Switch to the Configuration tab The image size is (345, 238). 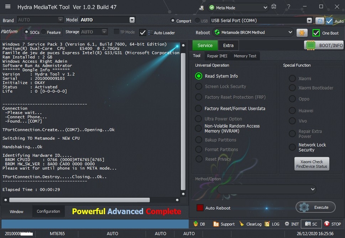(x=48, y=211)
